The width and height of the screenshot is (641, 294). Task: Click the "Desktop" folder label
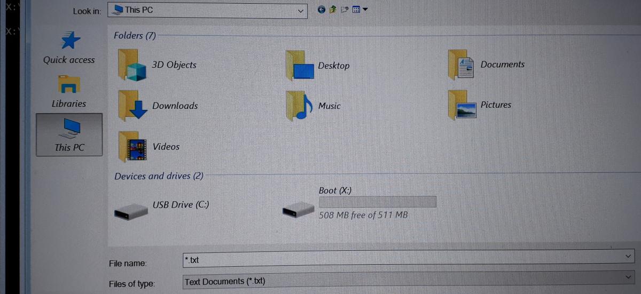(x=334, y=66)
